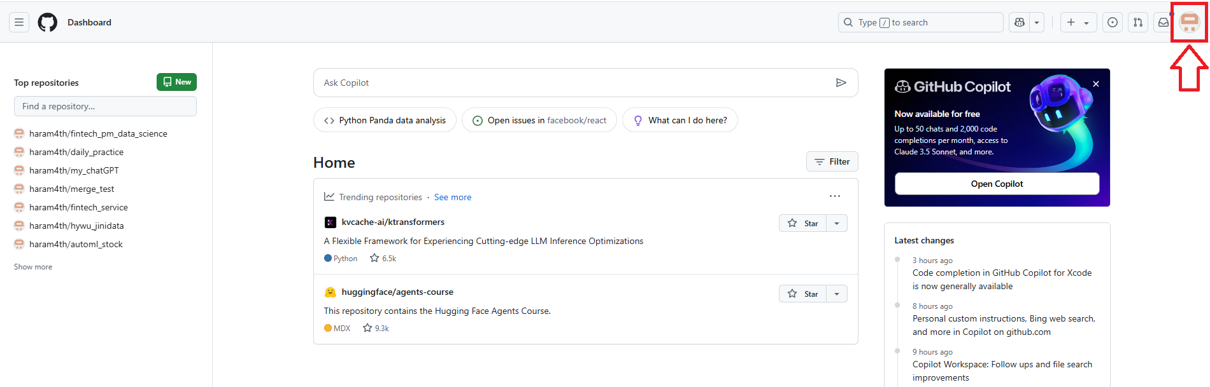Open haram4th/merge_test repository
This screenshot has width=1210, height=387.
pyautogui.click(x=71, y=189)
